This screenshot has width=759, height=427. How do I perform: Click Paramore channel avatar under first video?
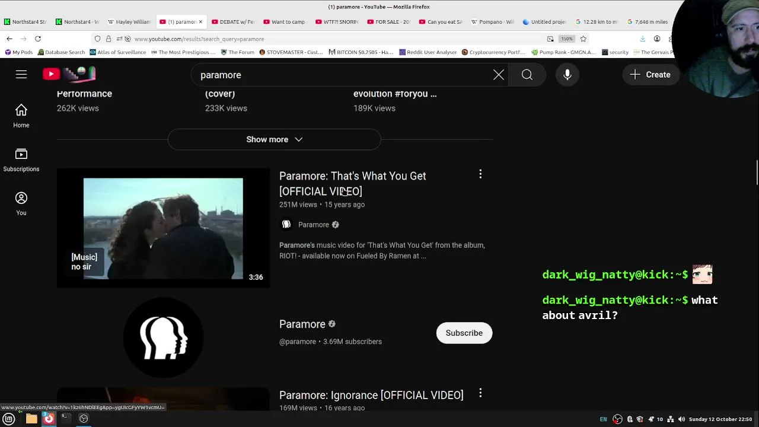point(286,224)
